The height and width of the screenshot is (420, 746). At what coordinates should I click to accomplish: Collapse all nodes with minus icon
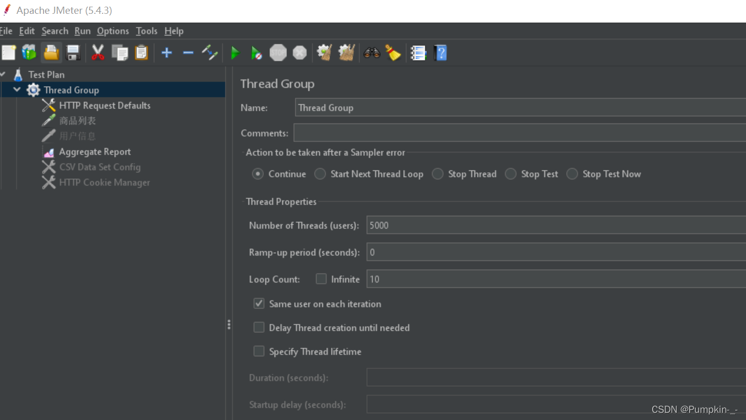pyautogui.click(x=188, y=52)
